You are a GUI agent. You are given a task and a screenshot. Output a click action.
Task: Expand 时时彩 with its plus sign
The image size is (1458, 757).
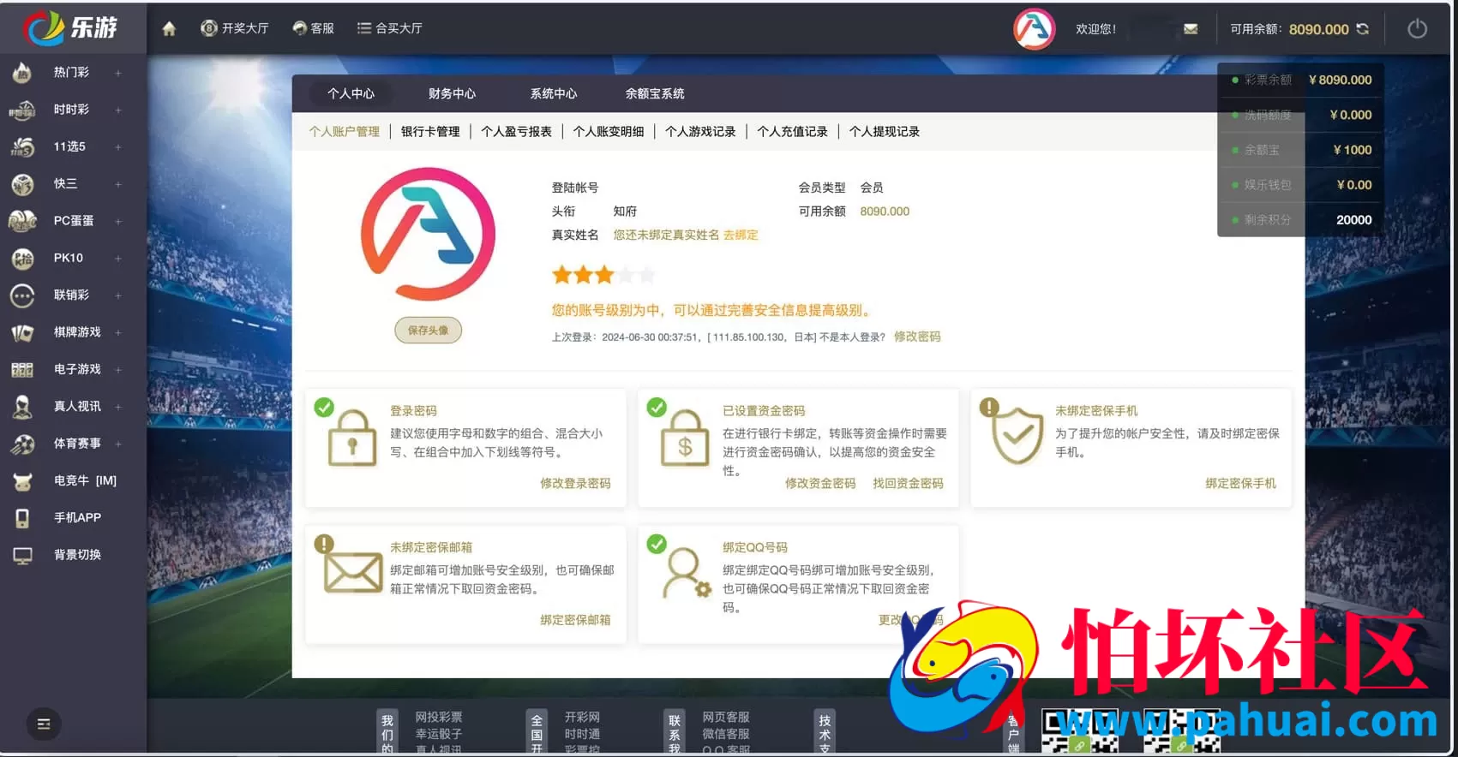coord(118,110)
